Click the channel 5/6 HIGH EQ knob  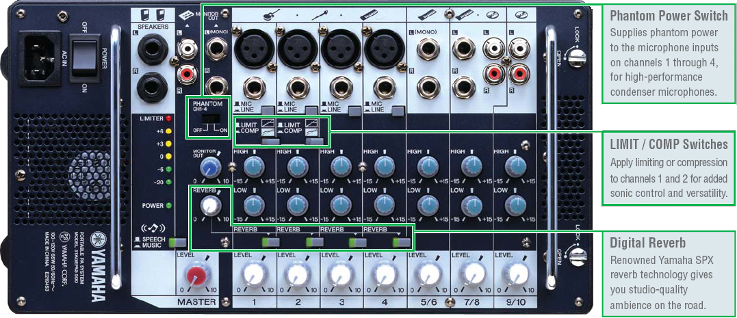tap(428, 166)
